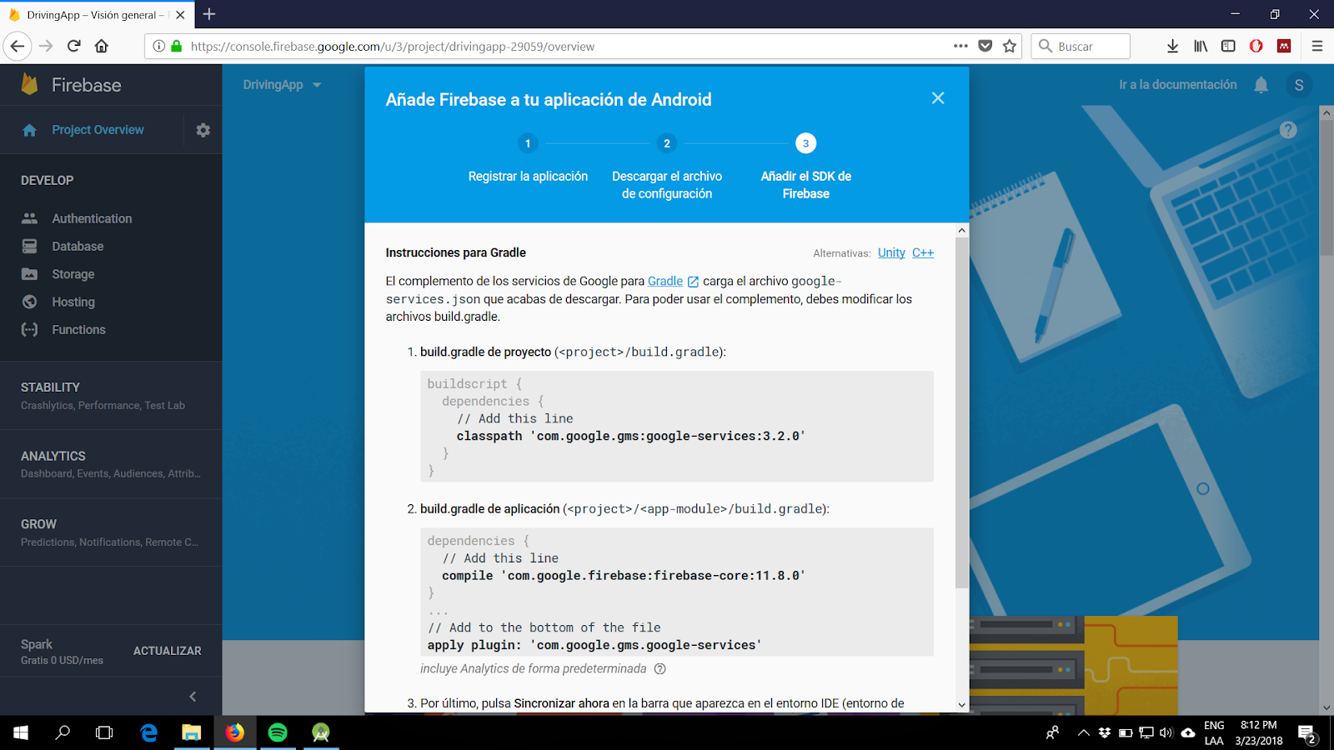
Task: Expand the ANALYTICS section
Action: click(x=111, y=464)
